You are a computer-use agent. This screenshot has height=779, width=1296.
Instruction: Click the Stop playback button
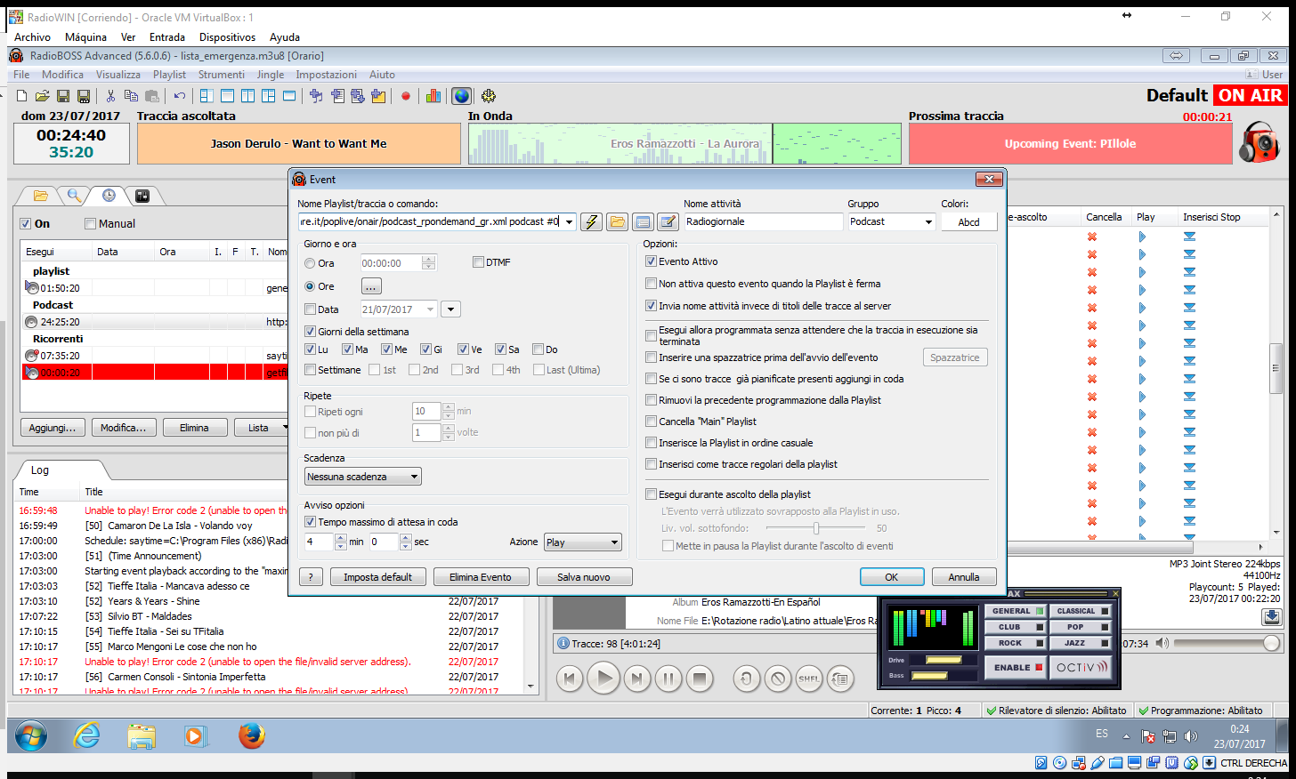pyautogui.click(x=700, y=679)
